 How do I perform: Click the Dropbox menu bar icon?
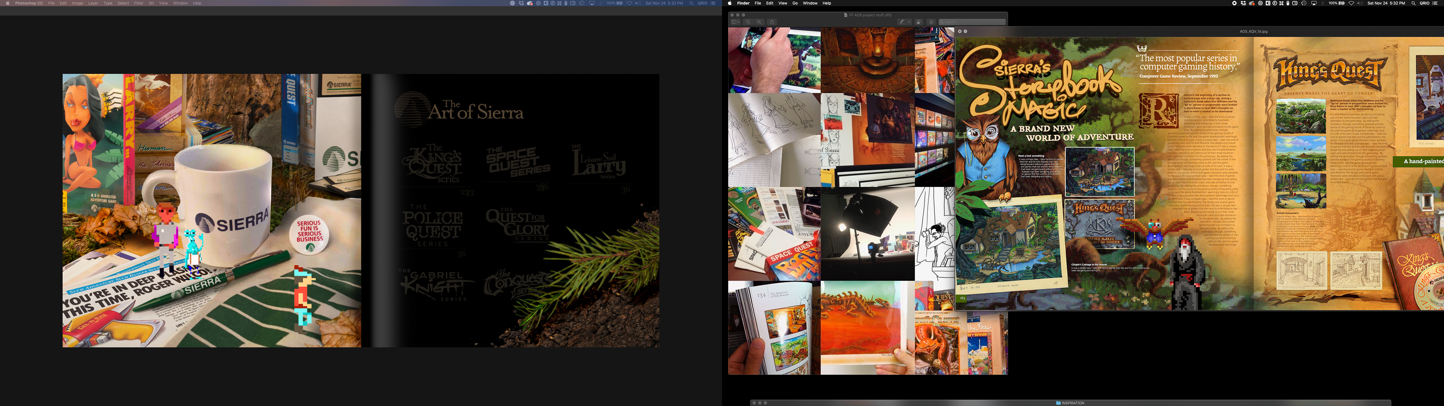point(1243,3)
